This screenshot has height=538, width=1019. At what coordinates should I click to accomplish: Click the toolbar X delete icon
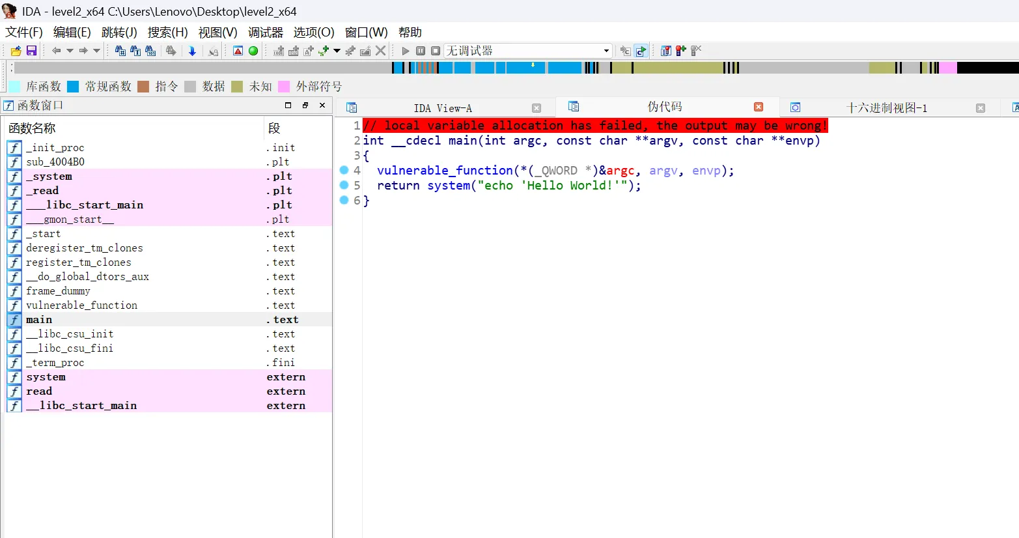381,51
